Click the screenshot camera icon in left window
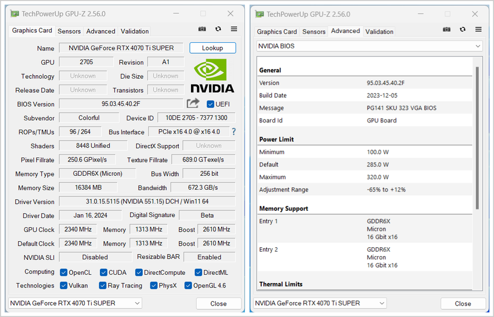The width and height of the screenshot is (494, 317). pos(202,29)
